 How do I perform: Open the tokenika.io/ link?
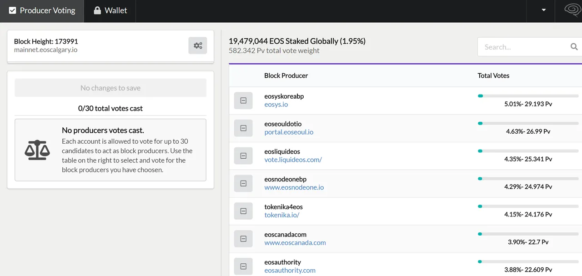282,215
